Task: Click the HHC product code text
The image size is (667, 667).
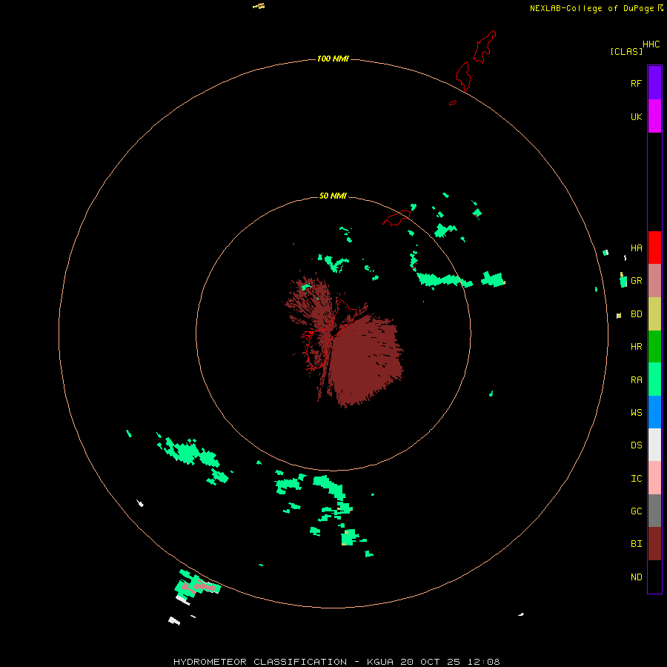Action: tap(651, 44)
